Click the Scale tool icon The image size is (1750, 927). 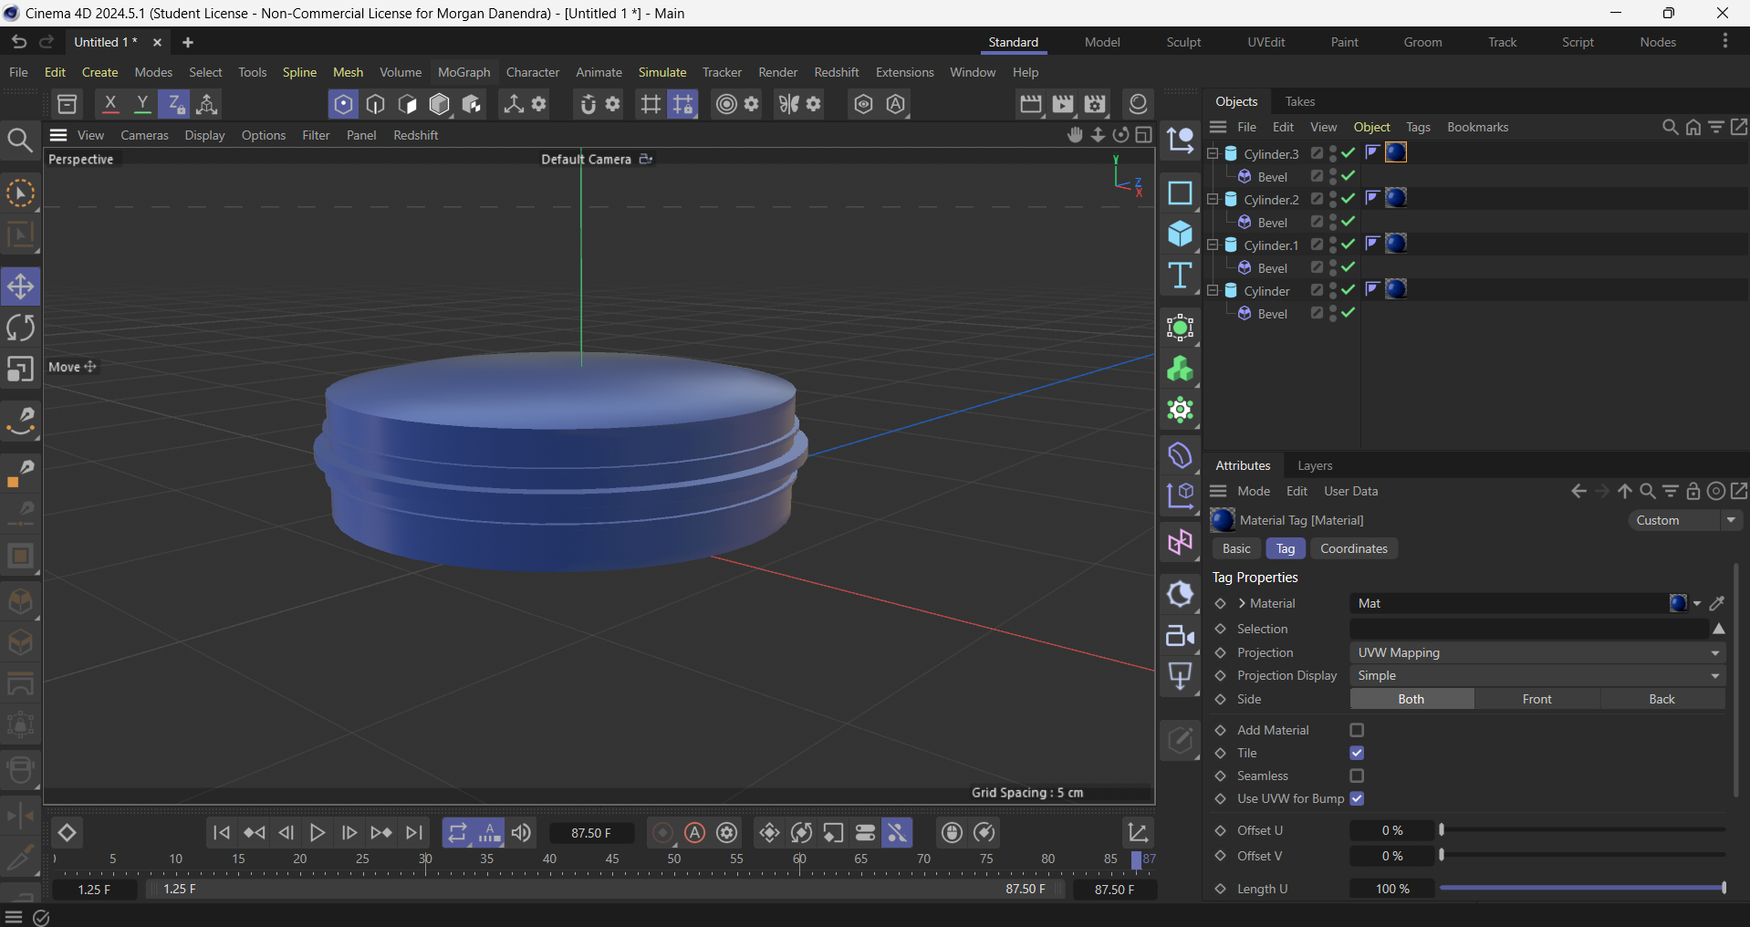(20, 370)
